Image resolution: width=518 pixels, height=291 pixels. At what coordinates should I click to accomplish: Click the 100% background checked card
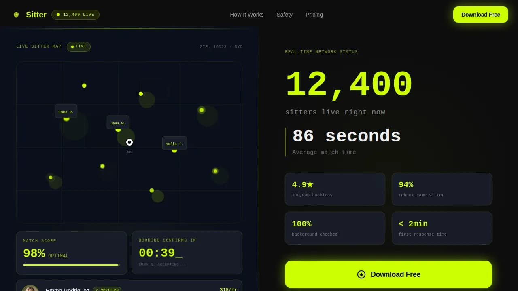click(335, 228)
